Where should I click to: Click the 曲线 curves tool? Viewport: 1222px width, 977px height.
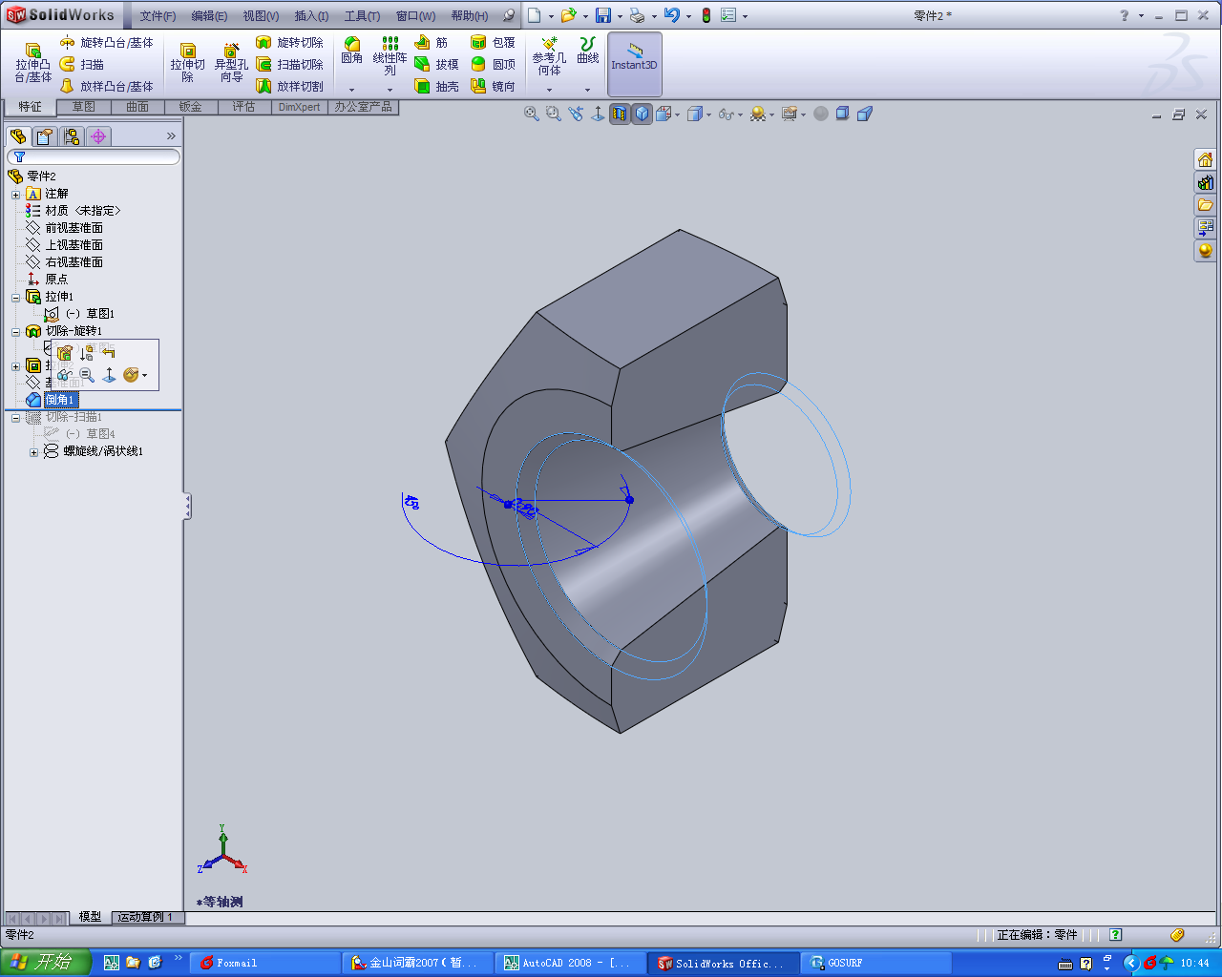pyautogui.click(x=588, y=51)
